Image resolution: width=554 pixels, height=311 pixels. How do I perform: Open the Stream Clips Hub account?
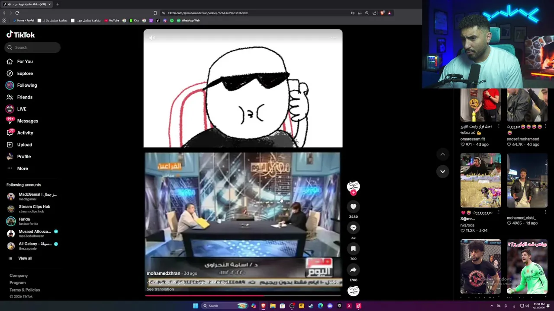coord(29,209)
